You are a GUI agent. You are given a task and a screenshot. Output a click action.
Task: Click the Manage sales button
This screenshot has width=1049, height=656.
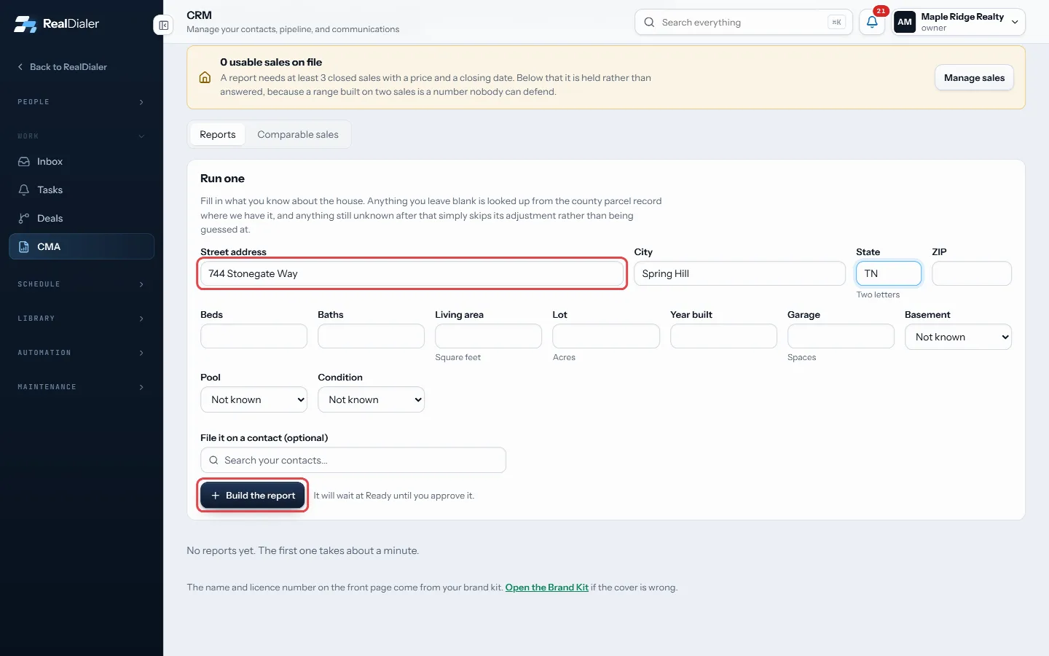click(x=974, y=78)
